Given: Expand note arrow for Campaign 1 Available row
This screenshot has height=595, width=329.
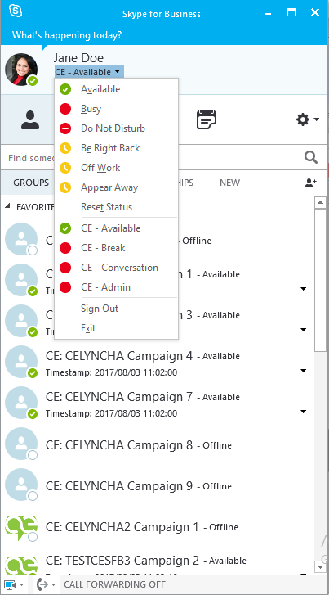Looking at the screenshot, I should pyautogui.click(x=303, y=289).
